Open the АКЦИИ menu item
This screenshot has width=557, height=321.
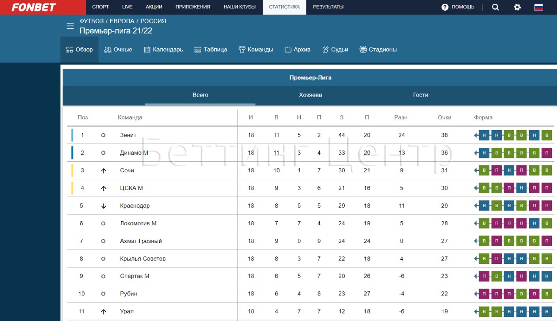[x=154, y=7]
